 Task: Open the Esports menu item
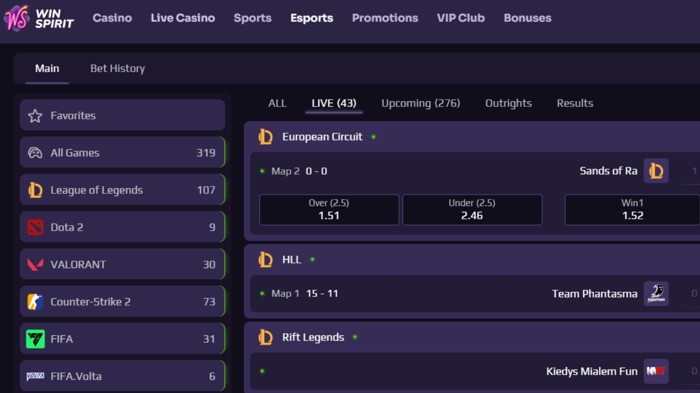(311, 18)
